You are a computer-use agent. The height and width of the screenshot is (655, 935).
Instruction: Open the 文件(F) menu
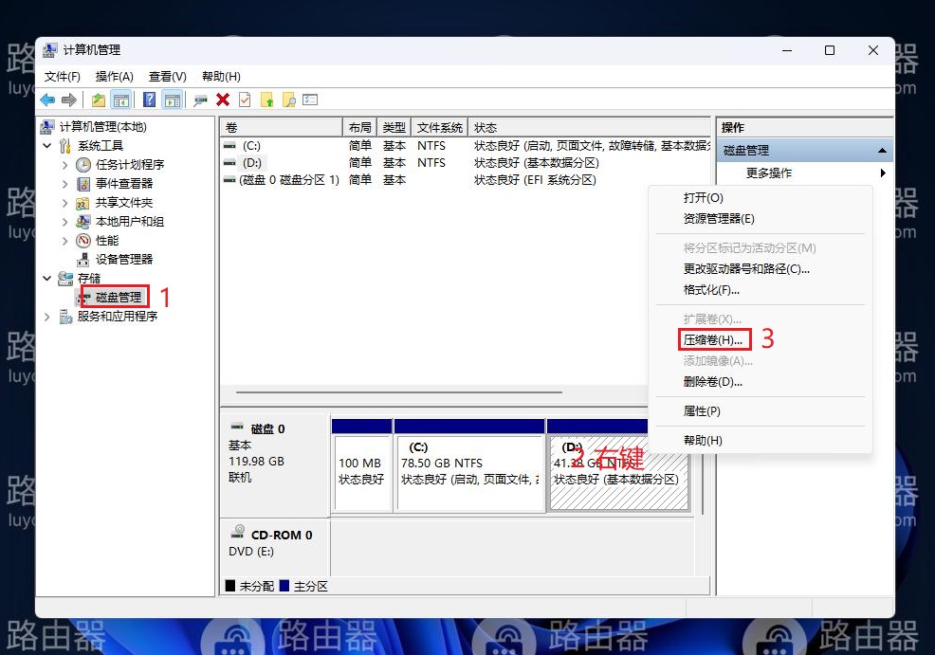pyautogui.click(x=62, y=77)
